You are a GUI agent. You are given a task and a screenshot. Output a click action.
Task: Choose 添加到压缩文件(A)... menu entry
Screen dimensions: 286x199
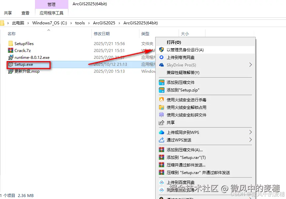pyautogui.click(x=185, y=150)
